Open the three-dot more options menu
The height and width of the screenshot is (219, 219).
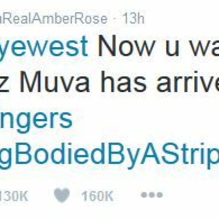click(x=152, y=195)
